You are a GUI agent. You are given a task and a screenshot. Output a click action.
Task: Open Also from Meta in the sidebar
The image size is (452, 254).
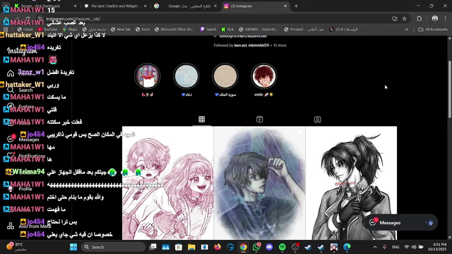29,226
